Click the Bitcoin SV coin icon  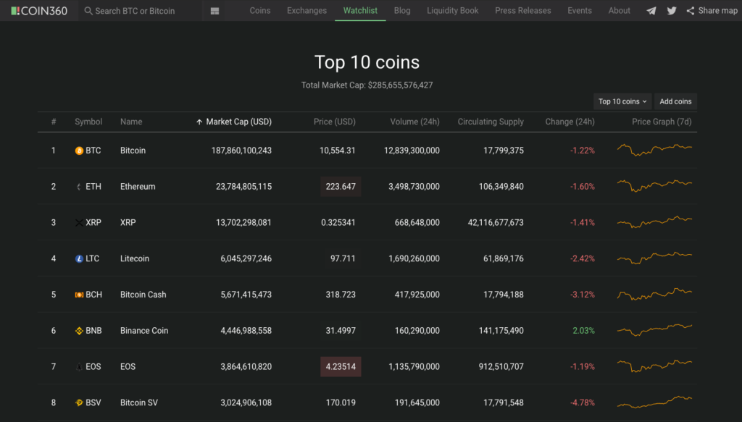(78, 402)
